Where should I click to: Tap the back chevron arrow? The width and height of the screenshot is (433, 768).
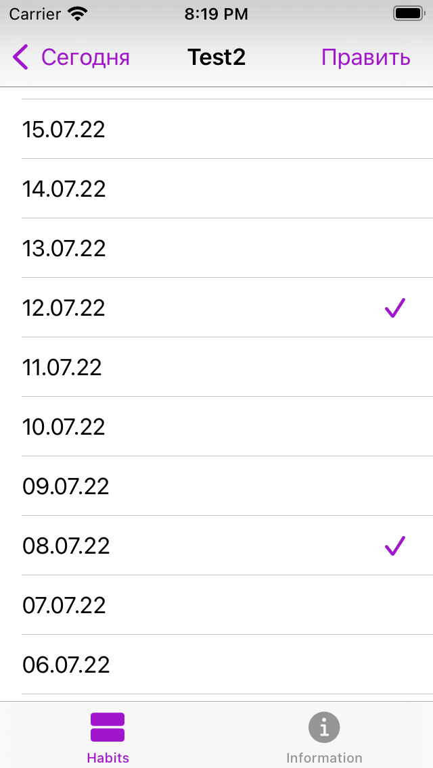pyautogui.click(x=20, y=57)
